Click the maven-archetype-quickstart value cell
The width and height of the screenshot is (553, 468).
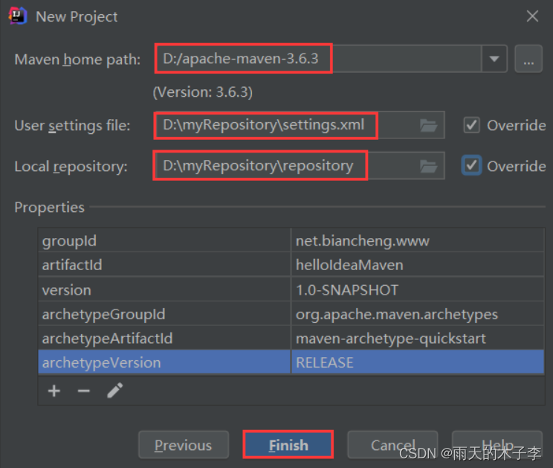418,338
